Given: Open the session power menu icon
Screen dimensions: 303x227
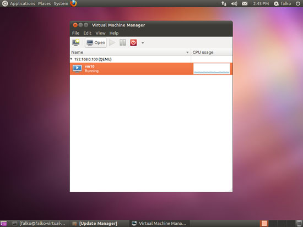Looking at the screenshot, I should point(298,3).
